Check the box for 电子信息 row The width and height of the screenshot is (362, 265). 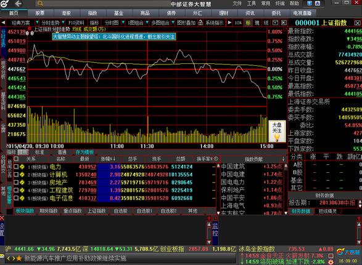16,198
